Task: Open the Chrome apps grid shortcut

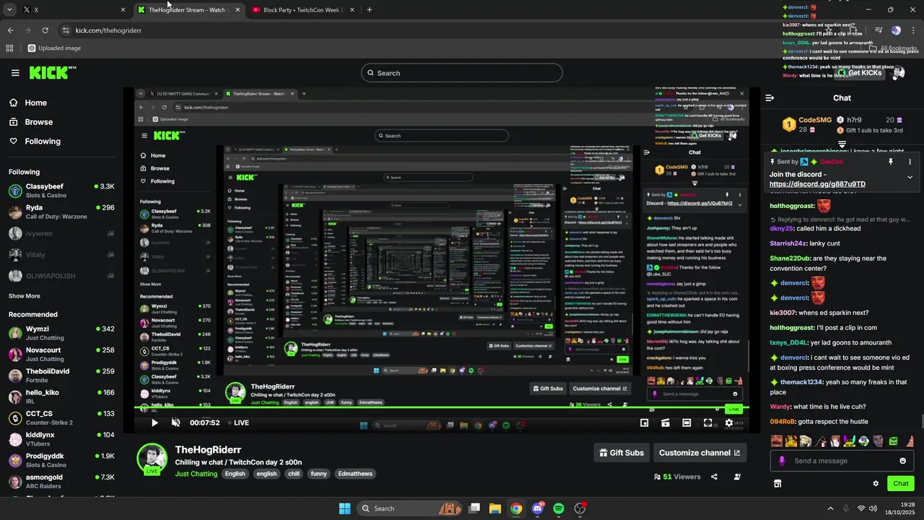Action: coord(10,48)
